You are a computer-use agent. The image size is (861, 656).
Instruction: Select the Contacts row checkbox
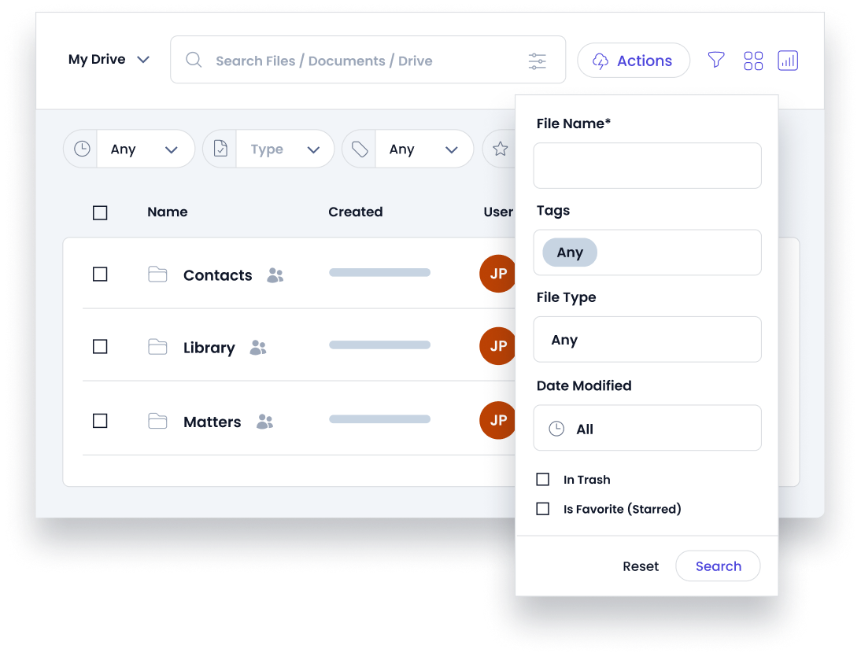[x=100, y=275]
